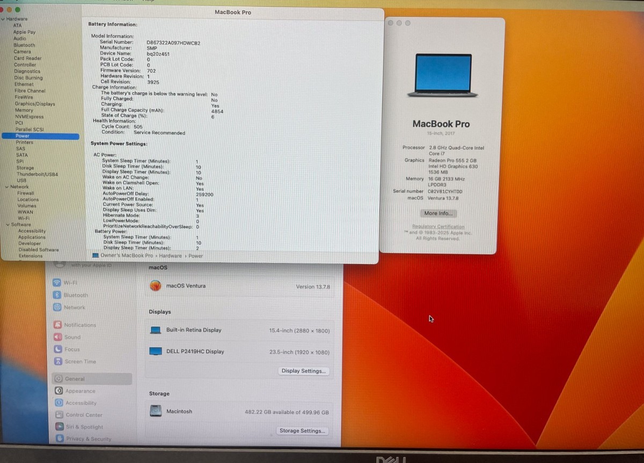Open the Regulatory Certification link
The image size is (644, 463).
(438, 227)
